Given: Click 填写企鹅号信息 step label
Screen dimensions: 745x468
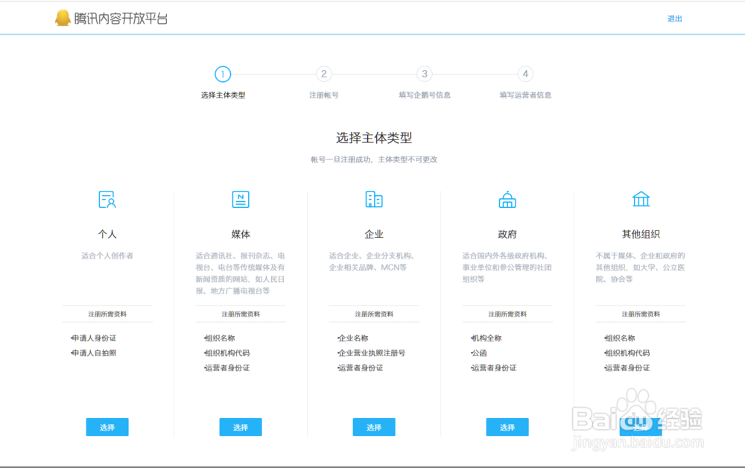Looking at the screenshot, I should 425,95.
